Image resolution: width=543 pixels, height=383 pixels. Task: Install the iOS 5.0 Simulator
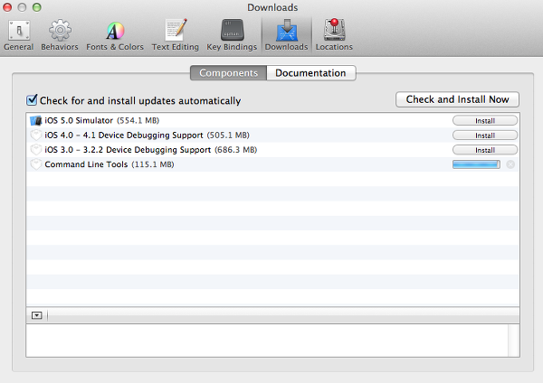tap(485, 121)
